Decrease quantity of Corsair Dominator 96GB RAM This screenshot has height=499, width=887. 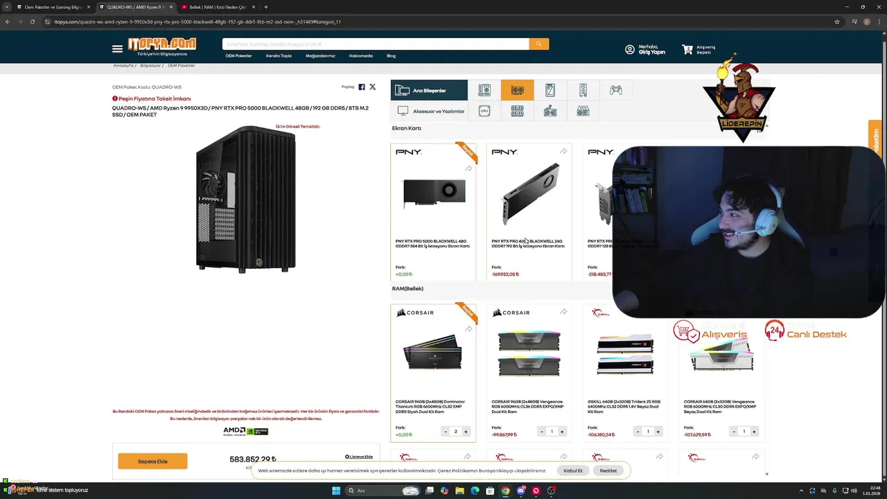(x=446, y=431)
